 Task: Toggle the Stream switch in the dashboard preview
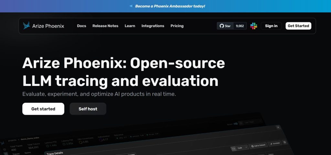click(235, 123)
